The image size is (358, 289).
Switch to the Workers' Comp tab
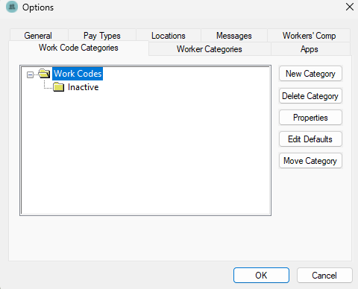309,36
